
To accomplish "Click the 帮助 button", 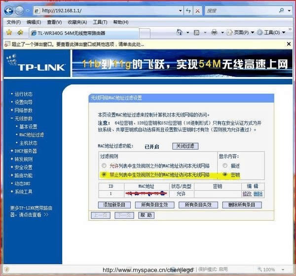I will 147,215.
